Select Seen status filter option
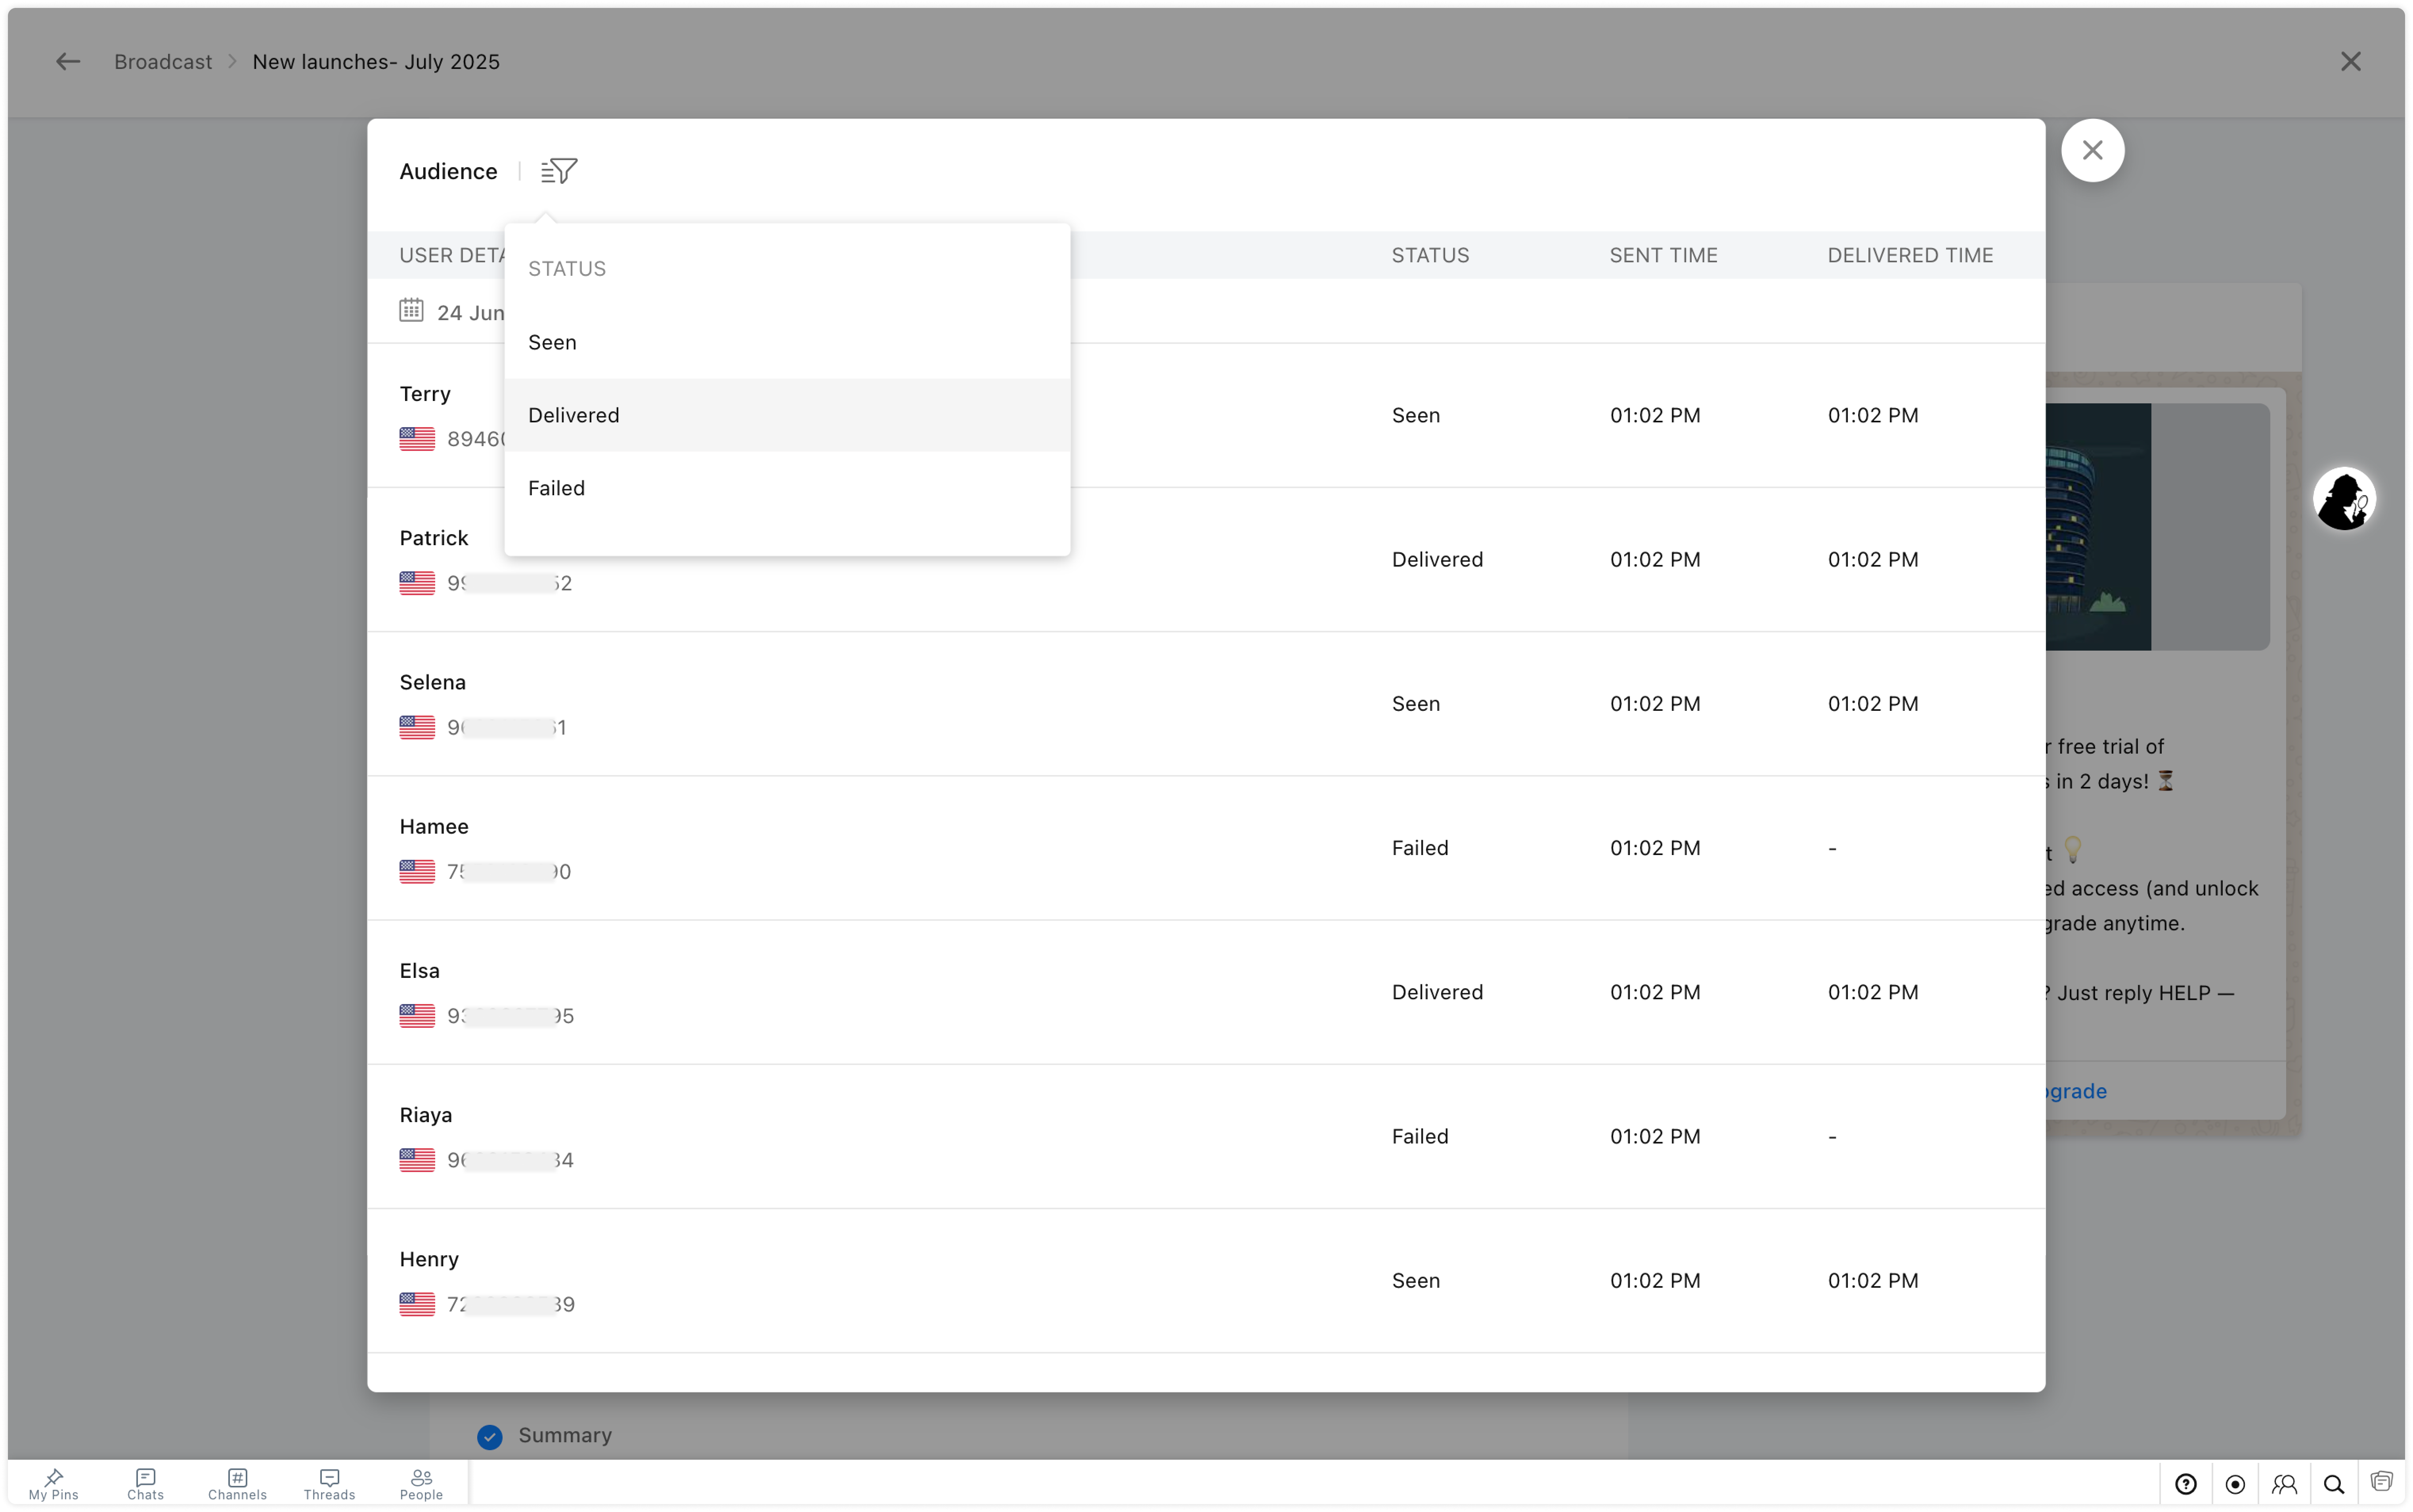Viewport: 2413px width, 1512px height. click(x=552, y=342)
